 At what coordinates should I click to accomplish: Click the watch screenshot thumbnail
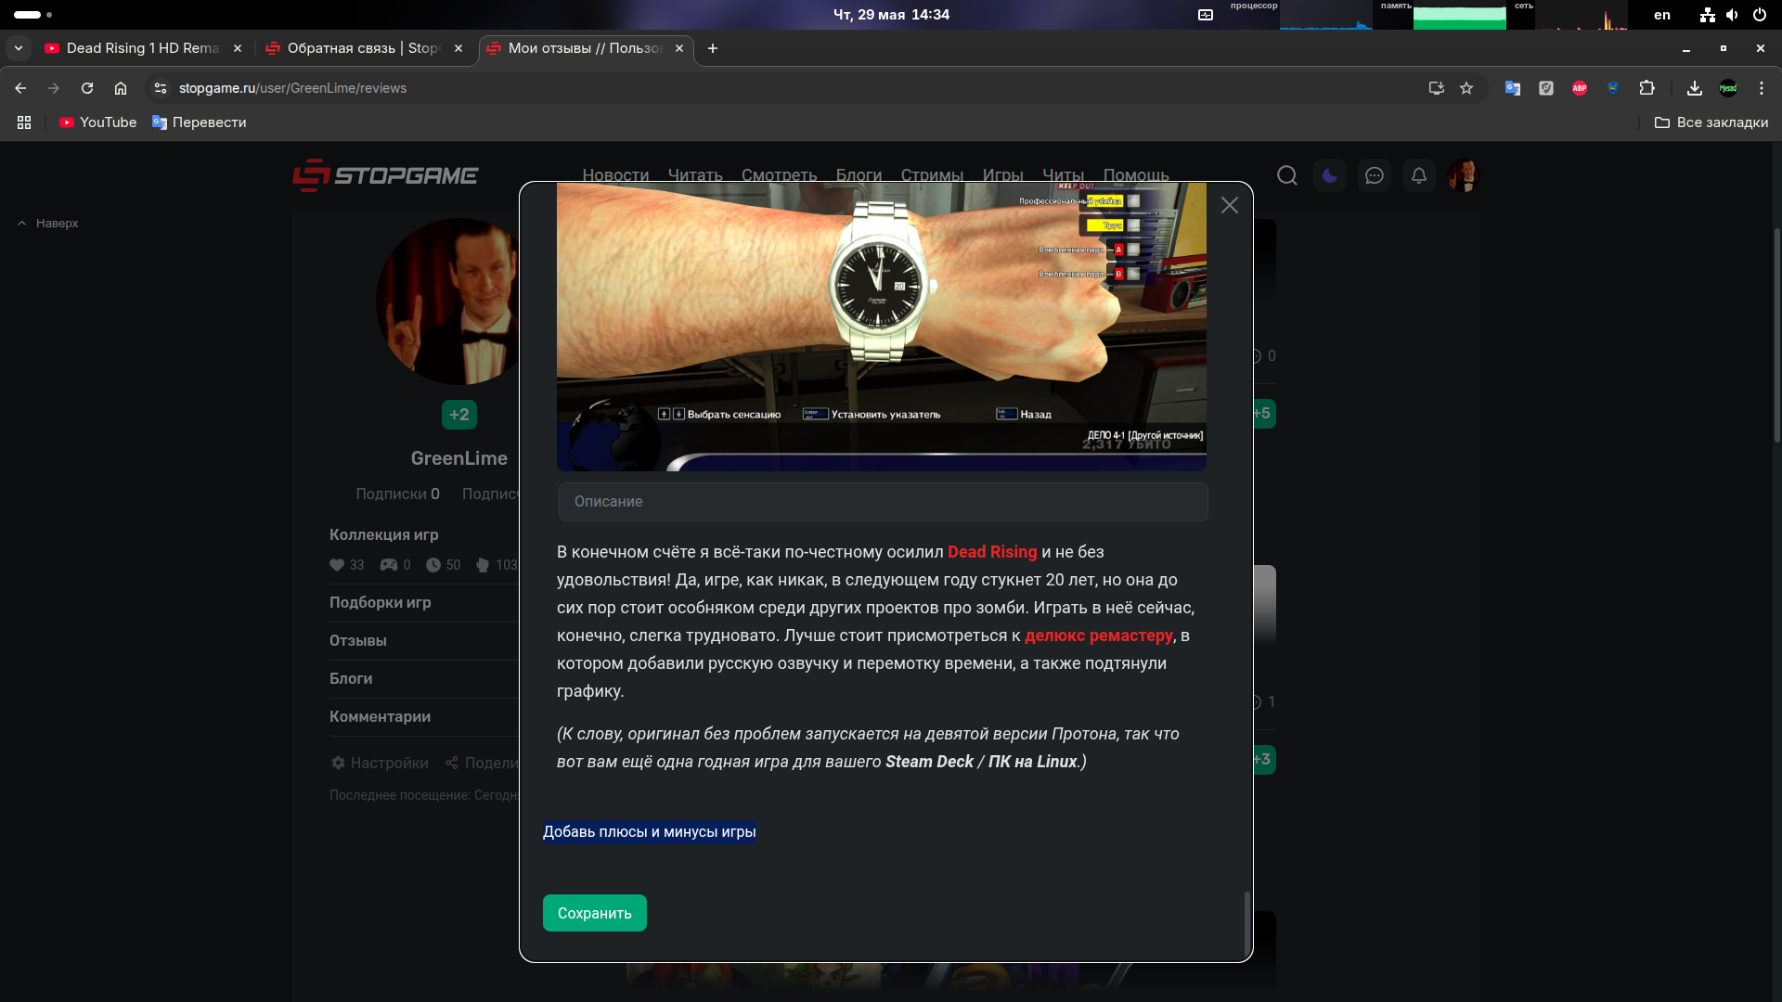click(882, 327)
